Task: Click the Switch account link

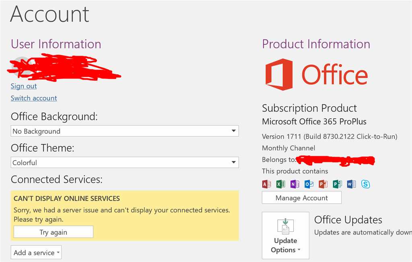Action: (34, 98)
